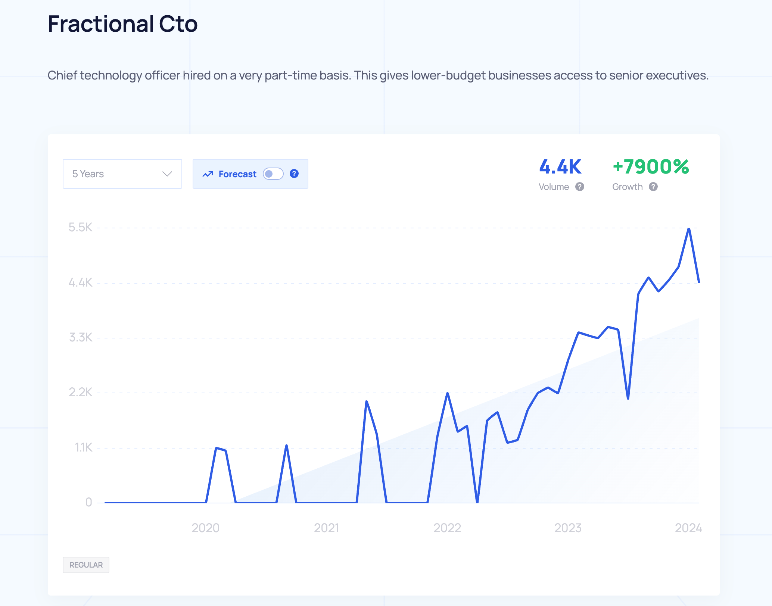772x606 pixels.
Task: Click the dropdown chevron arrow
Action: tap(167, 174)
